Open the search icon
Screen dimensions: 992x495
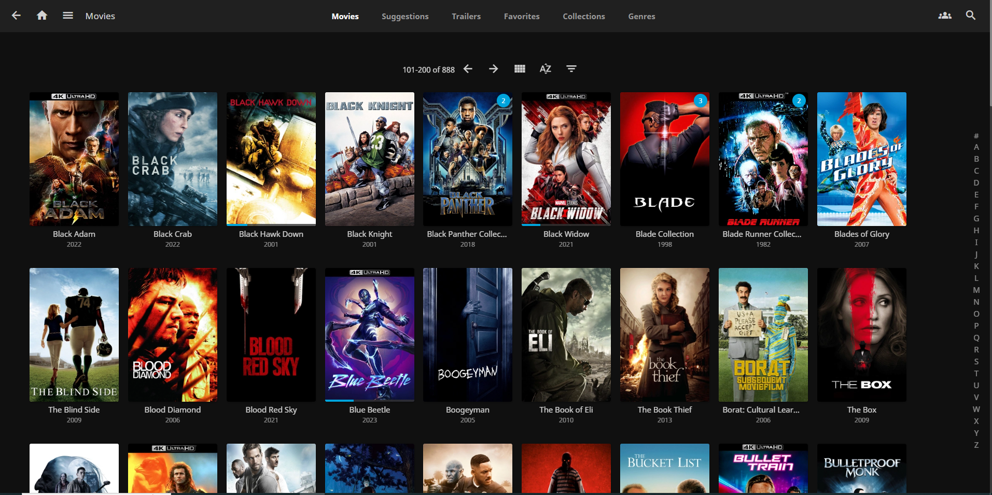970,16
